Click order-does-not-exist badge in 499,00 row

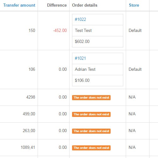tap(91, 114)
